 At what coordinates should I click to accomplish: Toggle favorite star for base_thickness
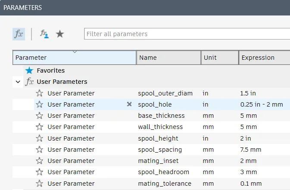coord(39,116)
